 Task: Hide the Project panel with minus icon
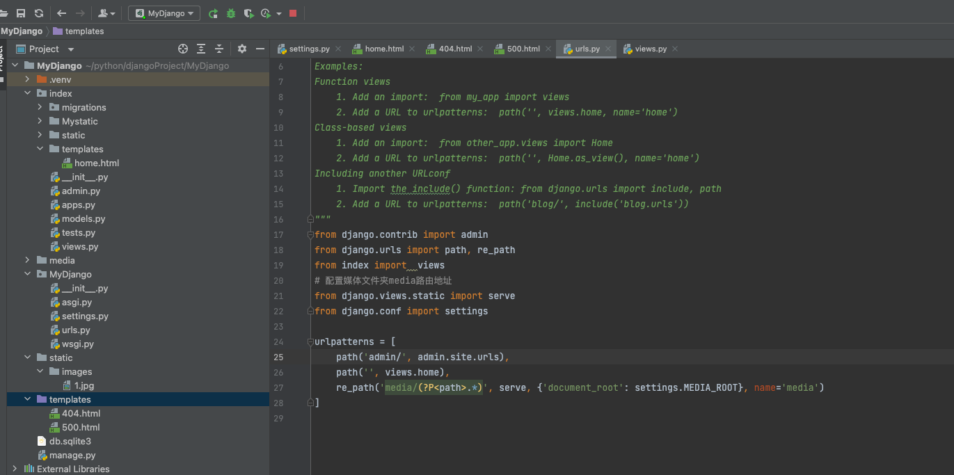click(x=260, y=49)
